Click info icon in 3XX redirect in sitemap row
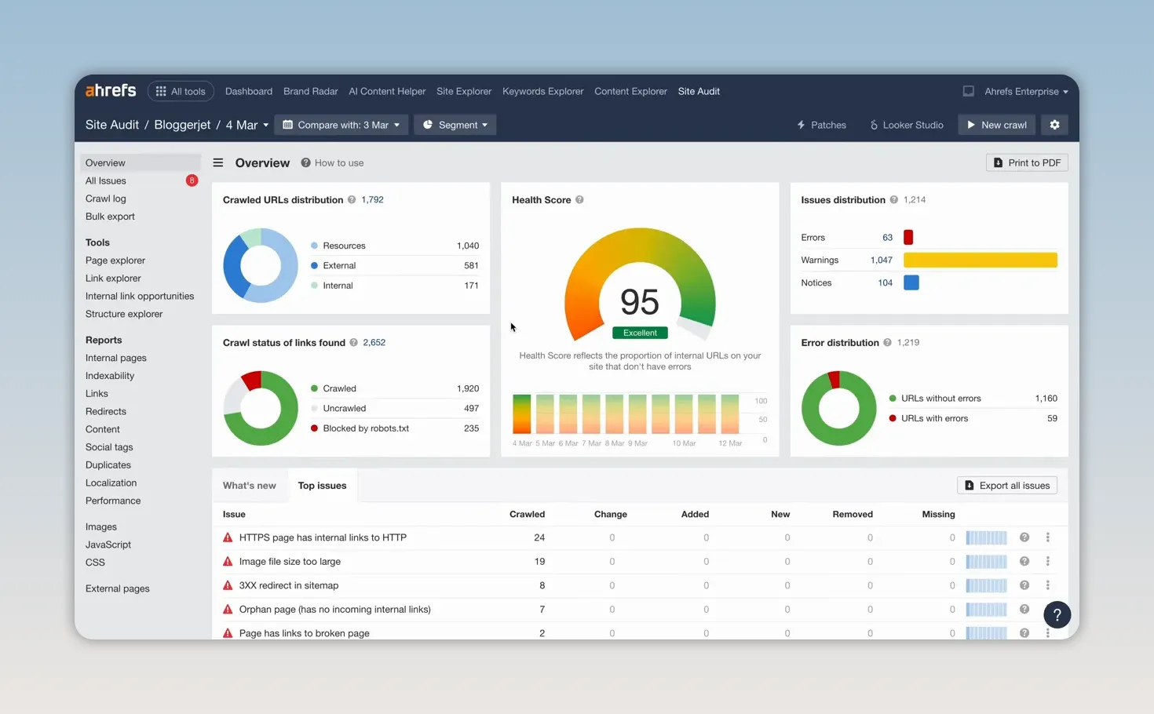The width and height of the screenshot is (1154, 714). point(1024,585)
